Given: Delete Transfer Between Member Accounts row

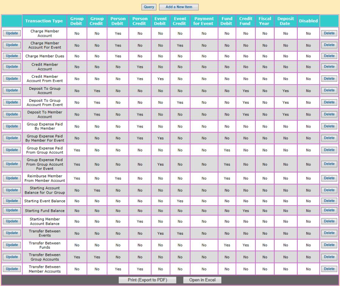Looking at the screenshot, I should point(329,269).
